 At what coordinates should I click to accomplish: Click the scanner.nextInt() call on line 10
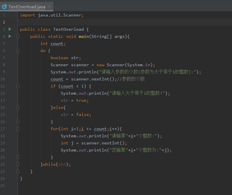pyautogui.click(x=93, y=79)
